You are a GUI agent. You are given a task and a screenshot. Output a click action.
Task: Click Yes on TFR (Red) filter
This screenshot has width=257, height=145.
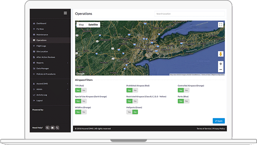(x=78, y=90)
